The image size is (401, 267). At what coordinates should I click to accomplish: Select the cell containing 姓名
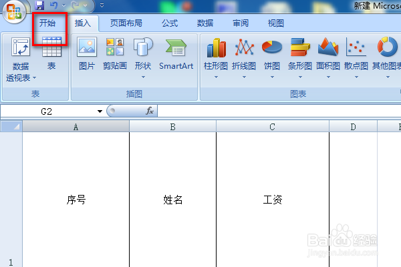173,200
